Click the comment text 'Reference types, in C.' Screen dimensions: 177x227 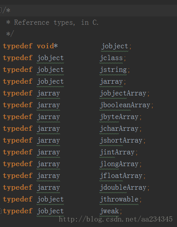coord(56,22)
